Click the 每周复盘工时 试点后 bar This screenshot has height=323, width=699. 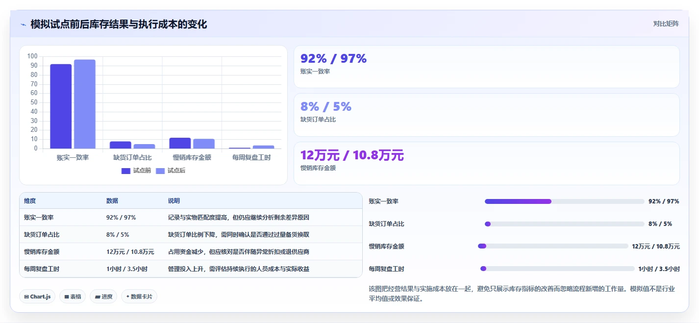click(263, 147)
